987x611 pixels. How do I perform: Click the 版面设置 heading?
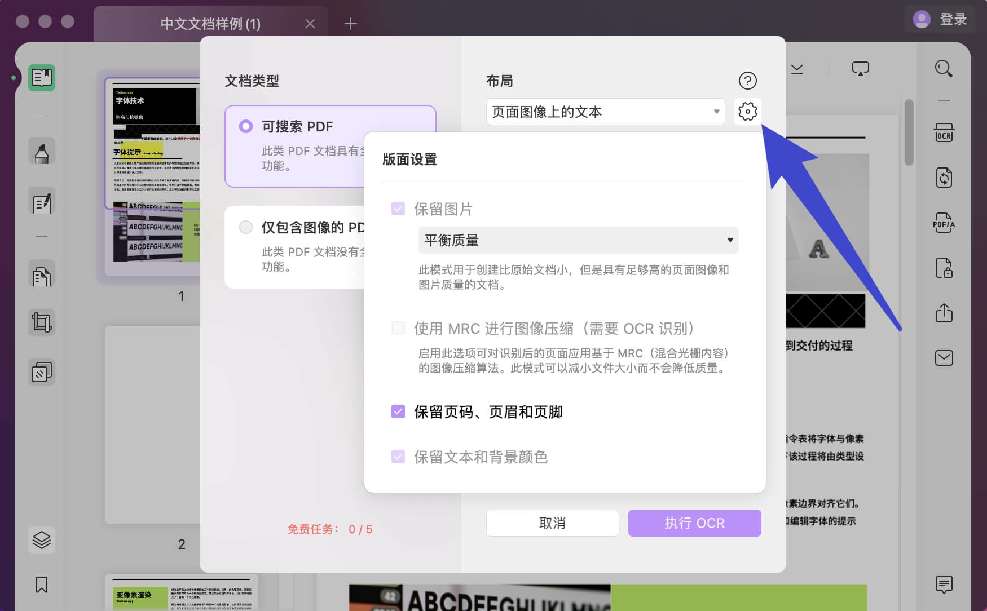tap(409, 160)
